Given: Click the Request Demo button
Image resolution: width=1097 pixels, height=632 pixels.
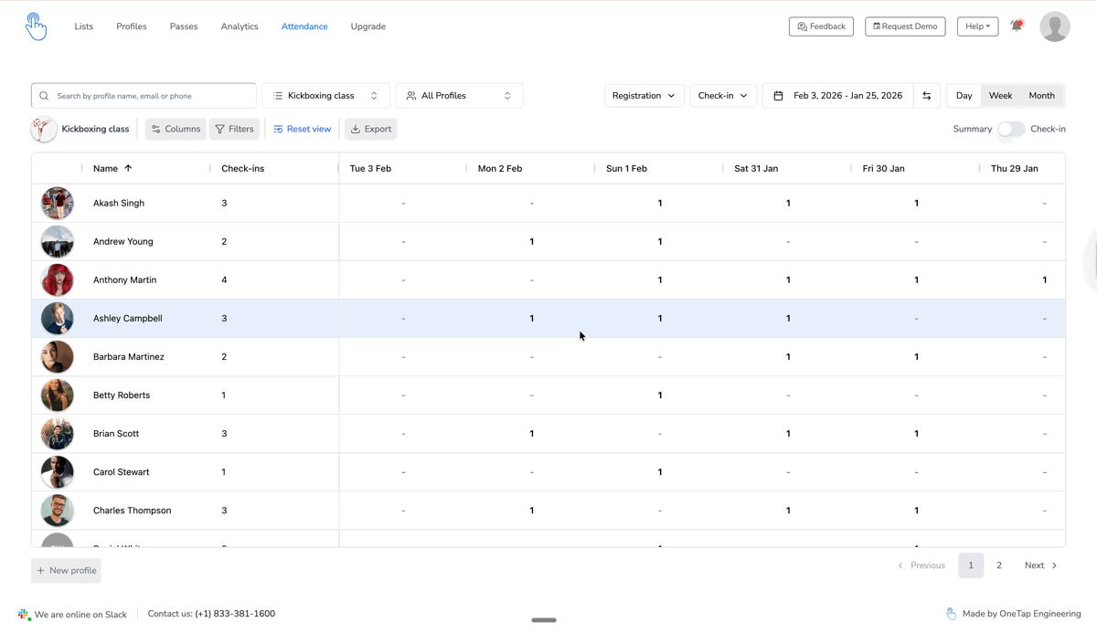Looking at the screenshot, I should (x=905, y=26).
